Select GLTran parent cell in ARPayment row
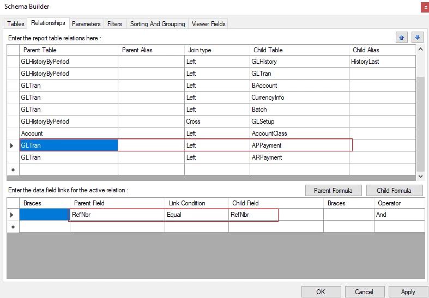 click(69, 157)
